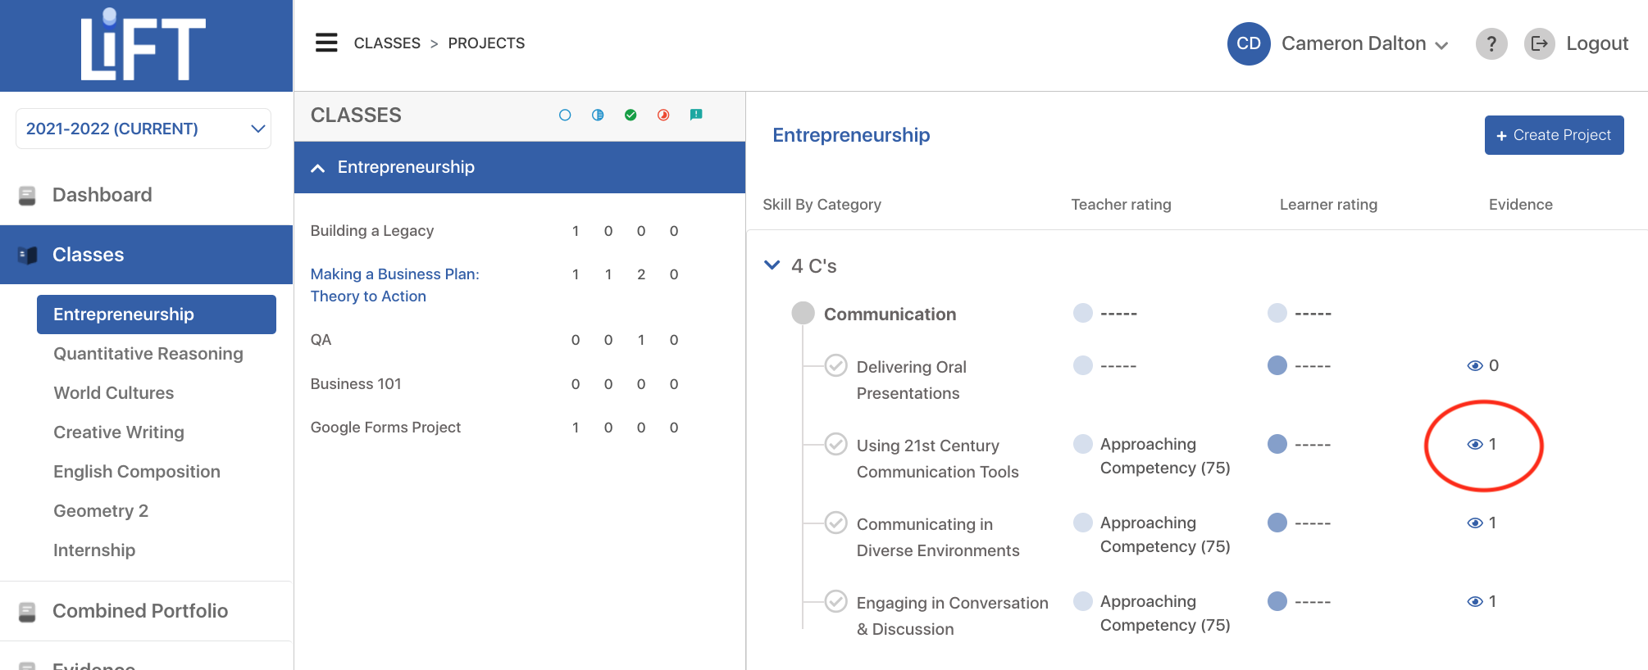
Task: Open the 2021-2022 (CURRENT) year dropdown
Action: [143, 129]
